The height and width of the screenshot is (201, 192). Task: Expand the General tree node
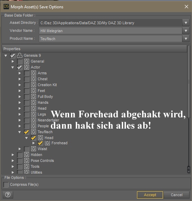point(13,61)
